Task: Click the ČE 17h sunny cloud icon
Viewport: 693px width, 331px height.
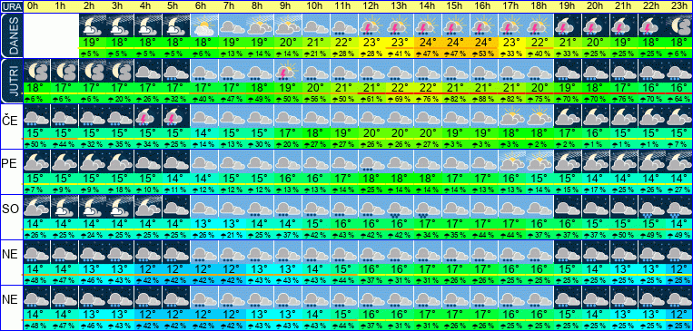Action: point(512,116)
